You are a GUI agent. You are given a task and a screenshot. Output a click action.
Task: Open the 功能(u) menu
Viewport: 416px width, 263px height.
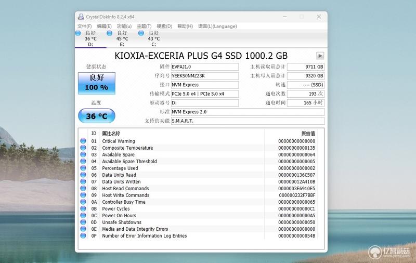124,26
